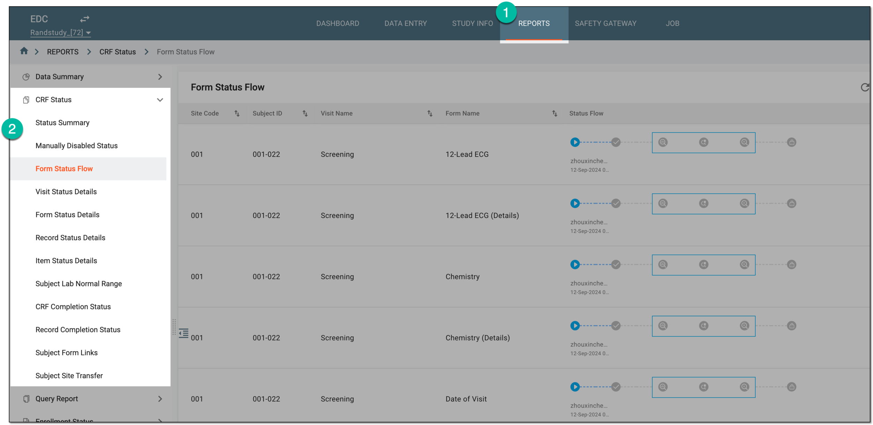Collapse the CRF Status section
Image resolution: width=873 pixels, height=425 pixels.
pyautogui.click(x=160, y=100)
